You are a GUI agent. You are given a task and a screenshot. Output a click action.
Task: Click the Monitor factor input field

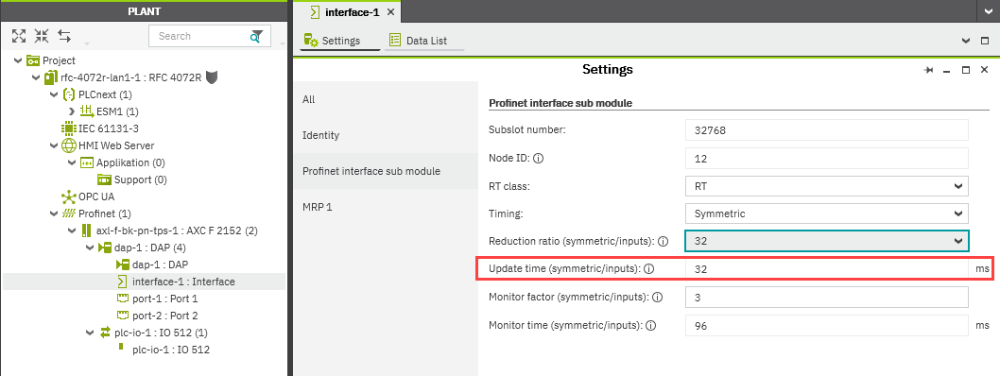pos(827,297)
